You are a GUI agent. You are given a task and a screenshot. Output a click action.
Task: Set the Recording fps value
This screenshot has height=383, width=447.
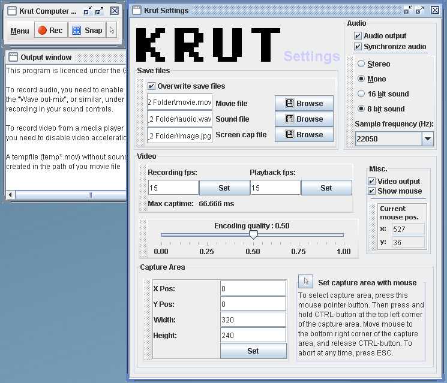tap(224, 188)
